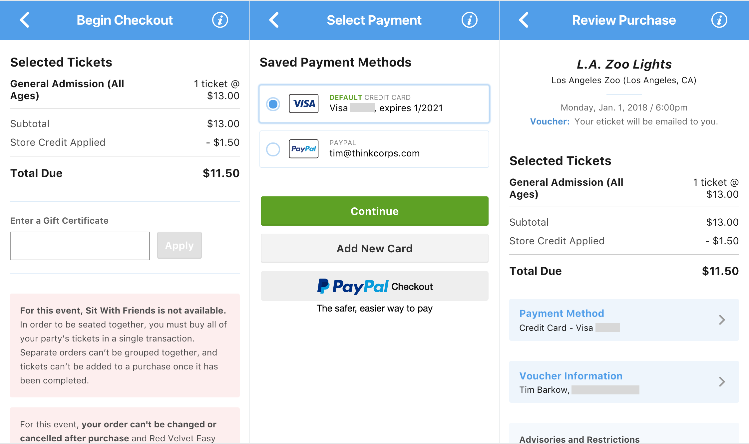Screen dimensions: 749x444
Task: Open info on Begin Checkout header
Action: [220, 20]
